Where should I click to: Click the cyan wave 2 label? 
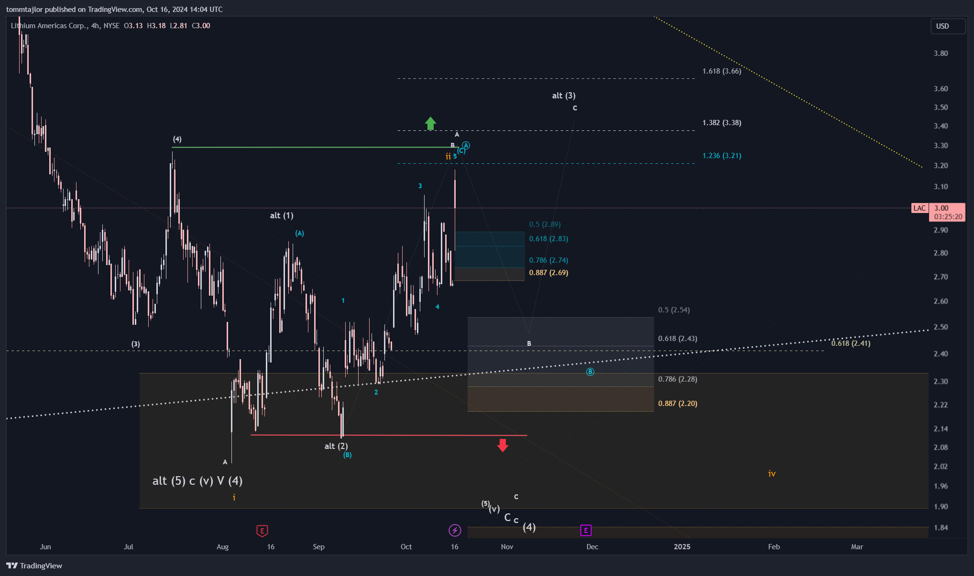[376, 392]
